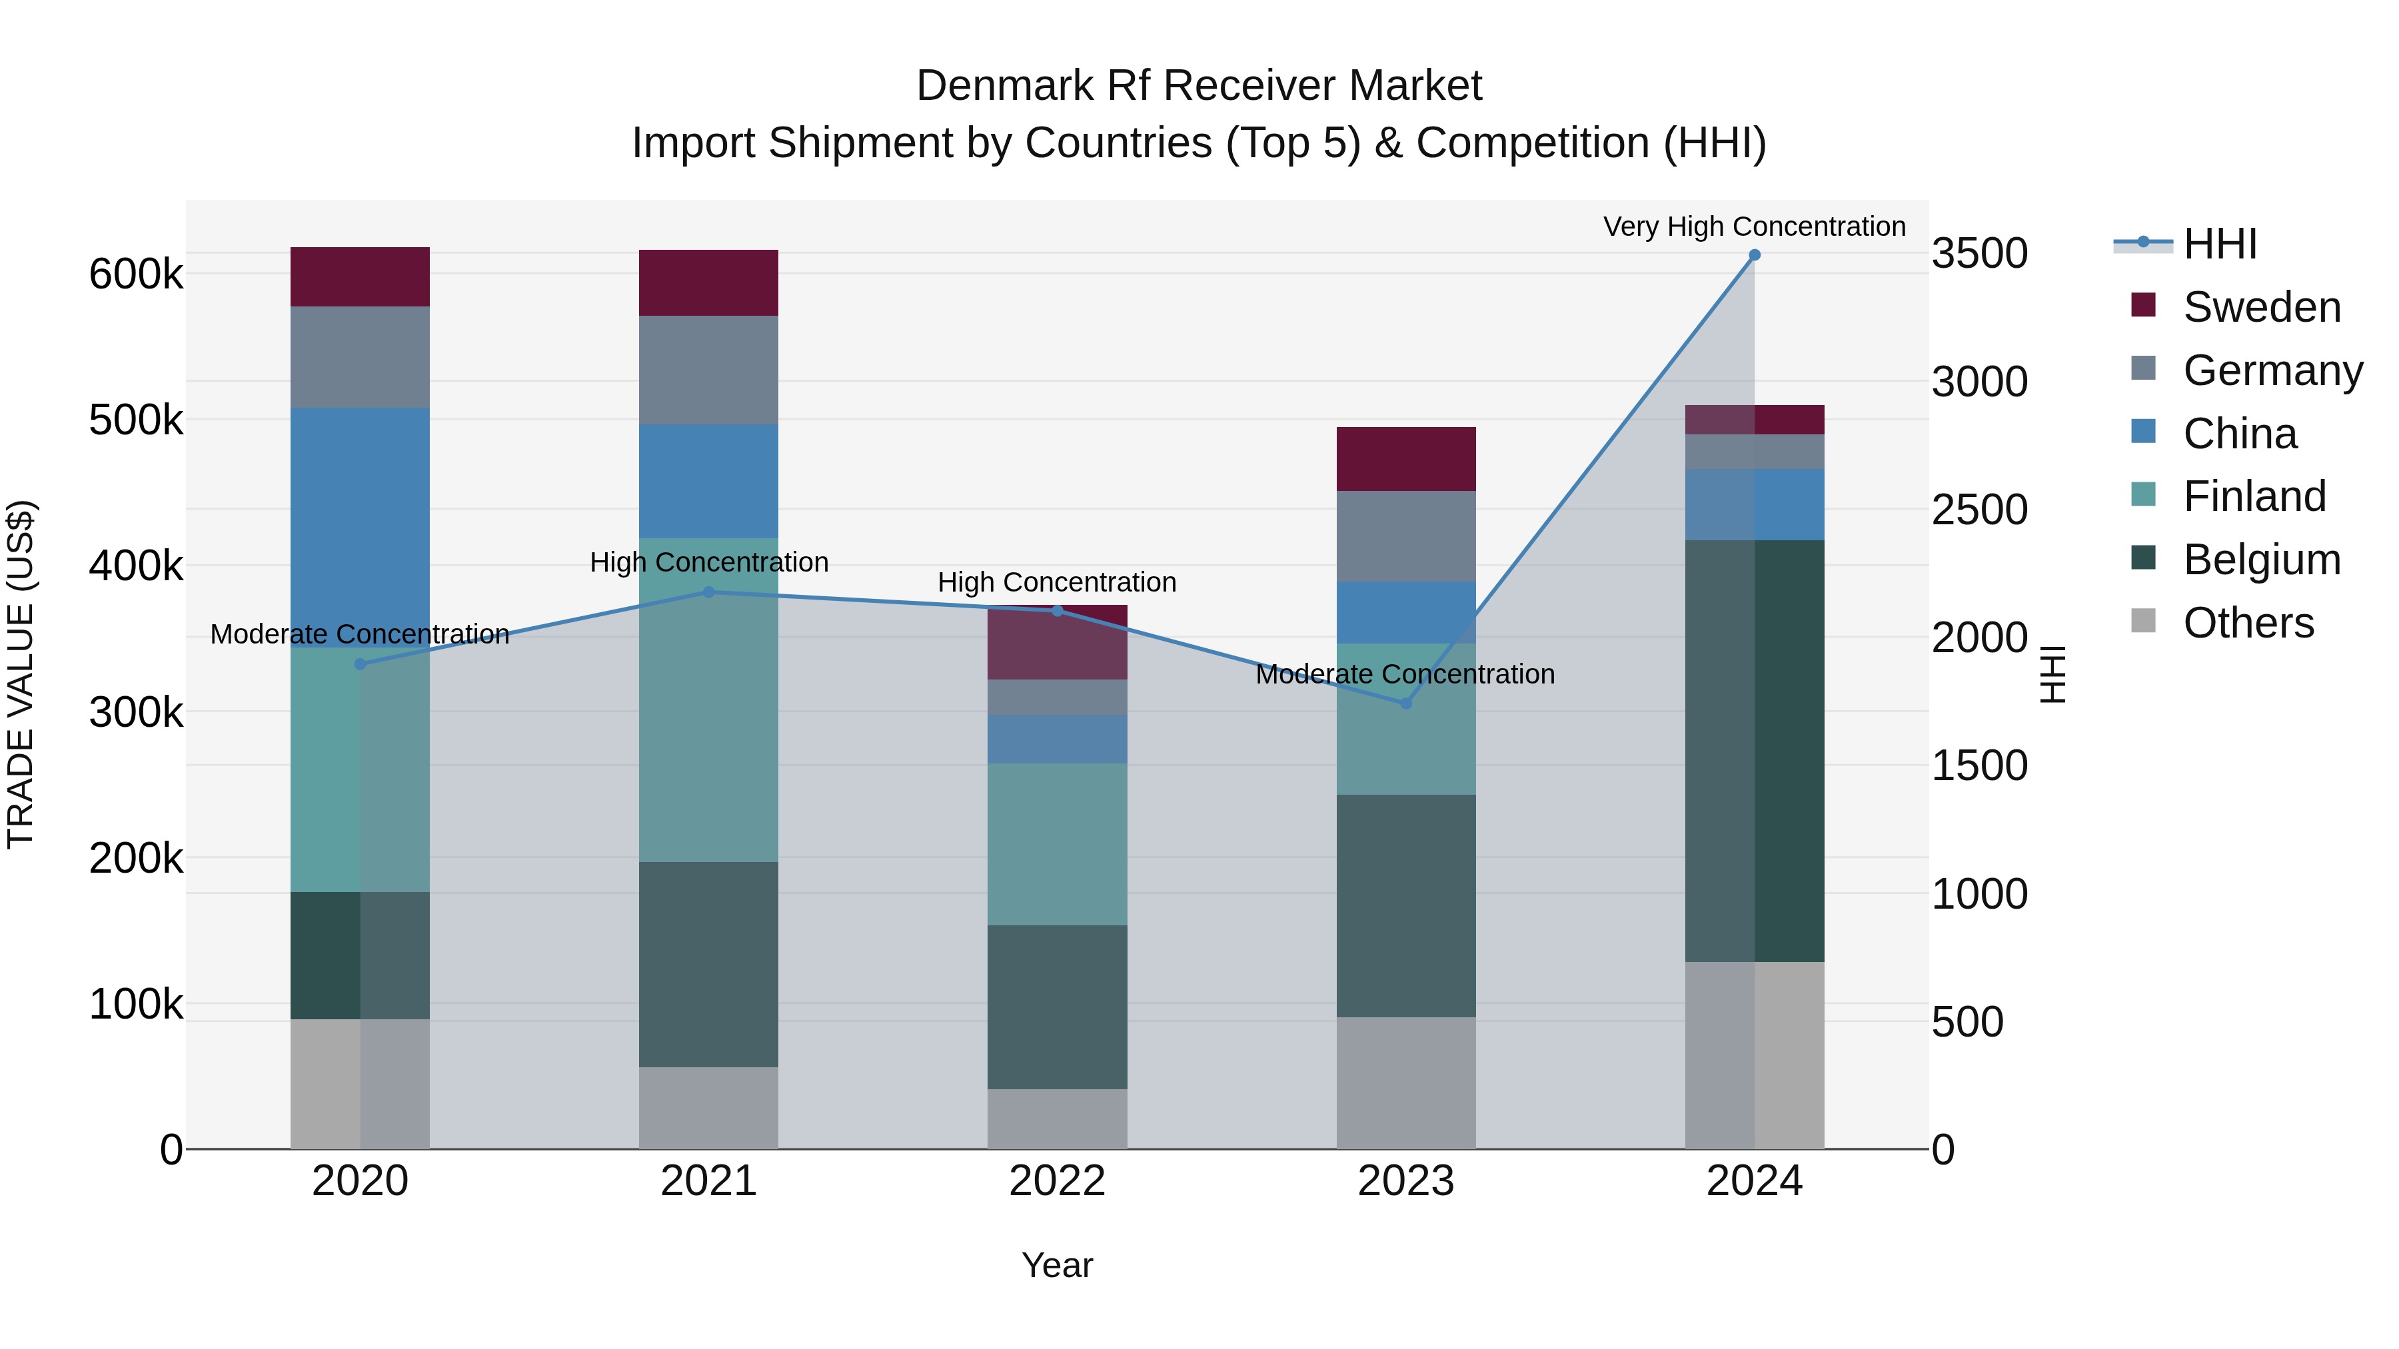Toggle the Others series in legend

click(x=2222, y=622)
